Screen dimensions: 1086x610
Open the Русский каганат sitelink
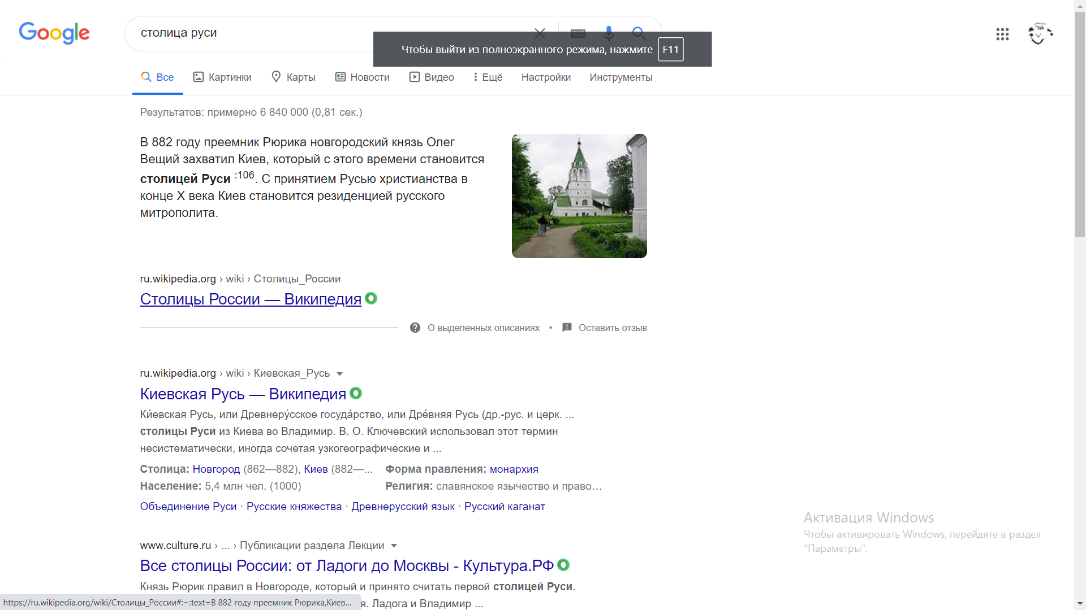click(x=505, y=507)
